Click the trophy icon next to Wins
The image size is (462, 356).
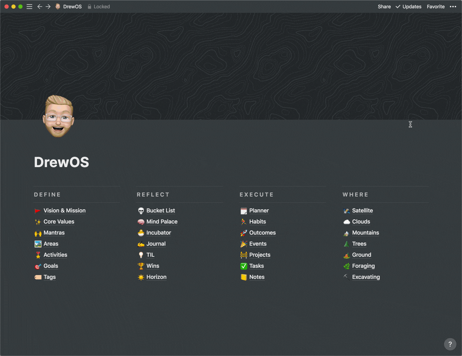pos(141,266)
